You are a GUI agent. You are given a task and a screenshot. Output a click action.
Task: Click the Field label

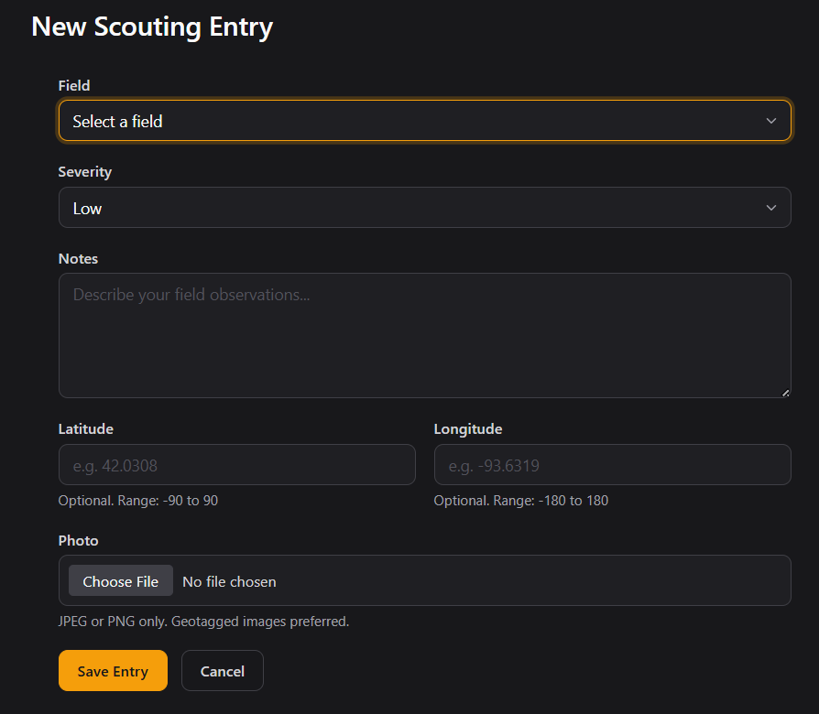[74, 85]
